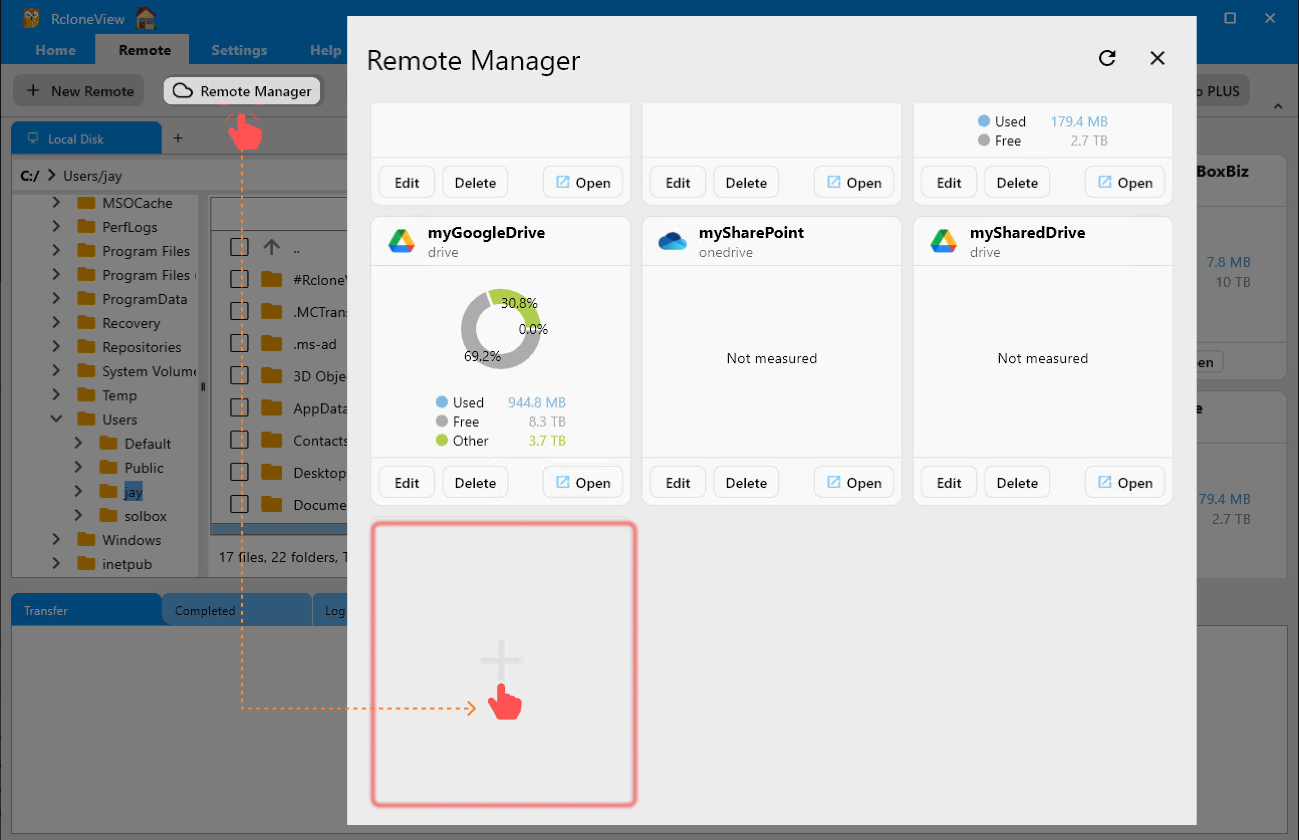The image size is (1299, 840).
Task: Check the checkbox next to 3D Objects folder
Action: point(238,375)
